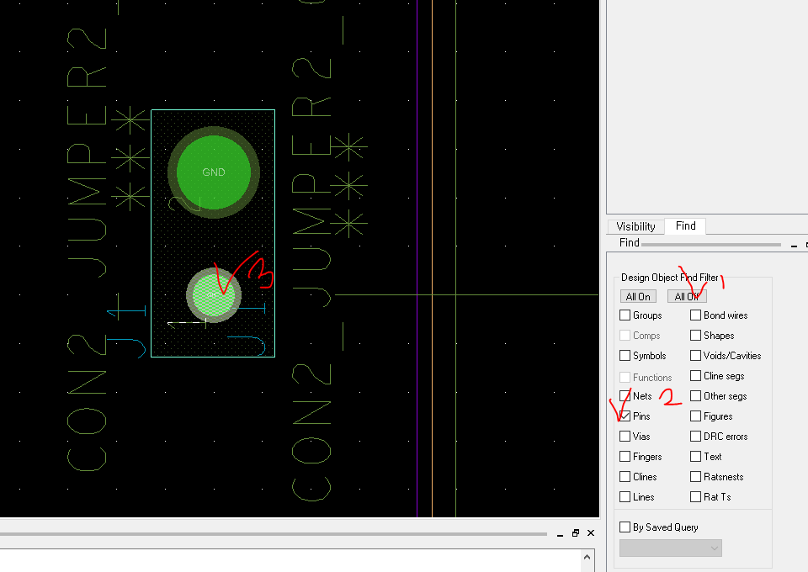Open the saved query dropdown
The image size is (808, 572).
671,548
